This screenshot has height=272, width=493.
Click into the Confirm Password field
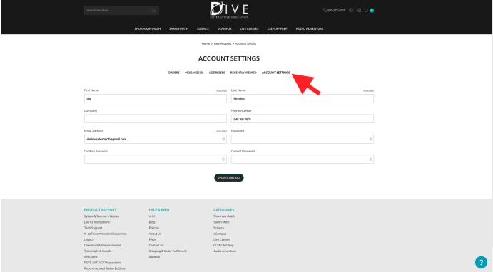pos(156,159)
